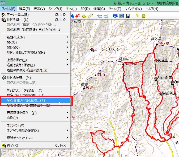
Task: Click the yellow exit figure toolbar icon
Action: pos(144,16)
